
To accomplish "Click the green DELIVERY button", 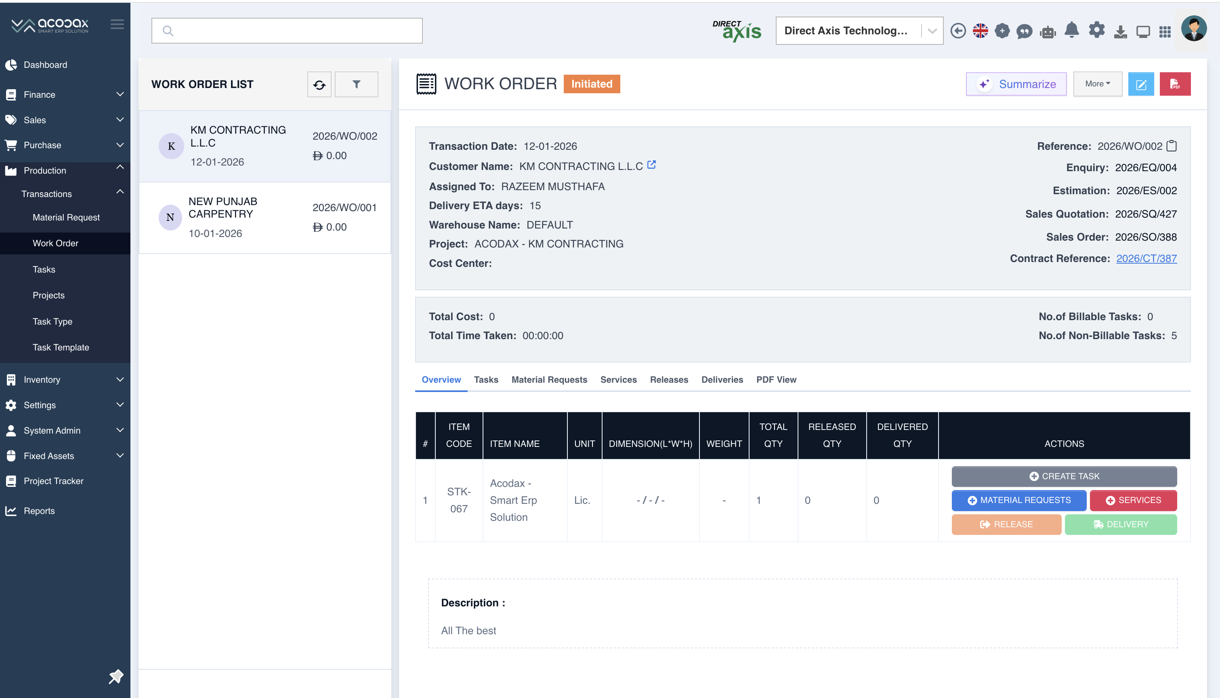I will [1120, 524].
